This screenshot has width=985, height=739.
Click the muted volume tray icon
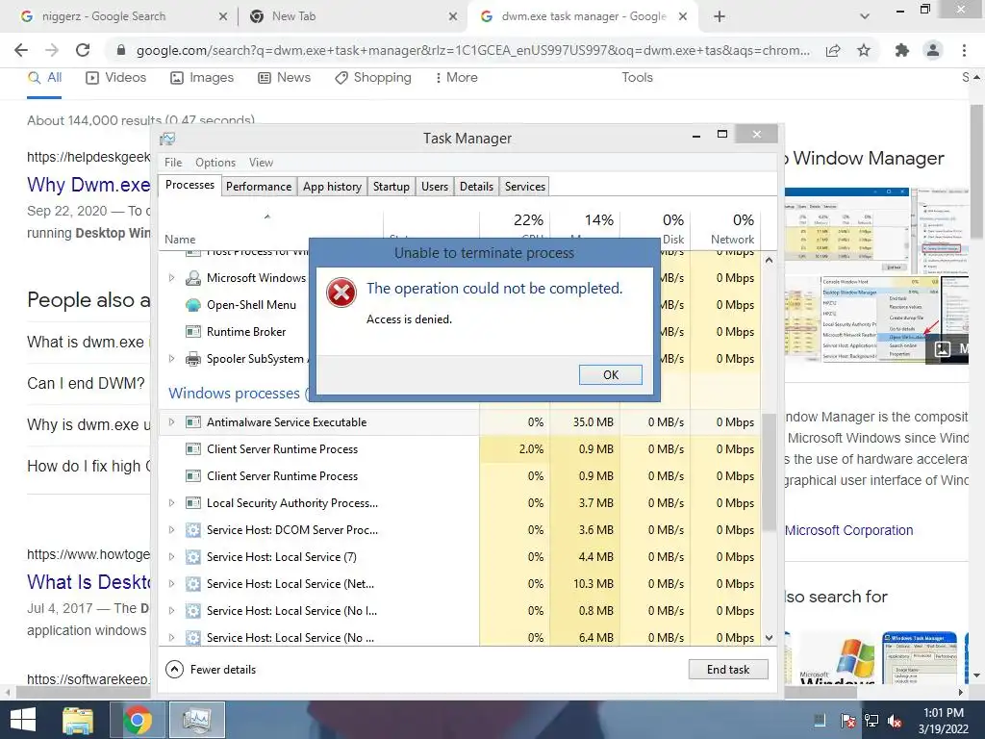895,721
